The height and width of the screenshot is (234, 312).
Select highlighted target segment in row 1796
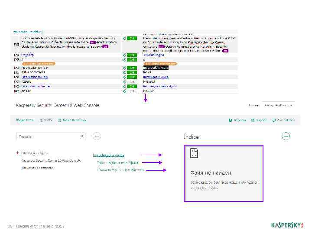[156, 68]
